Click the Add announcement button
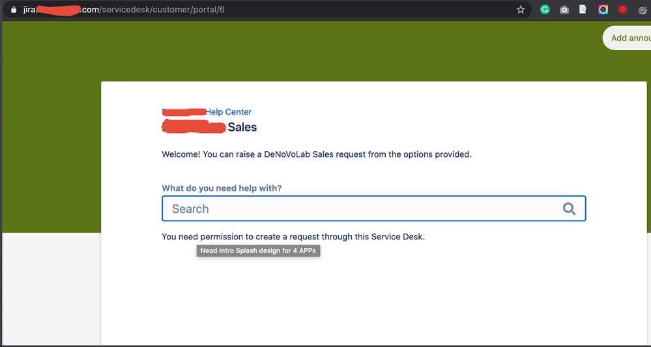 [x=628, y=38]
